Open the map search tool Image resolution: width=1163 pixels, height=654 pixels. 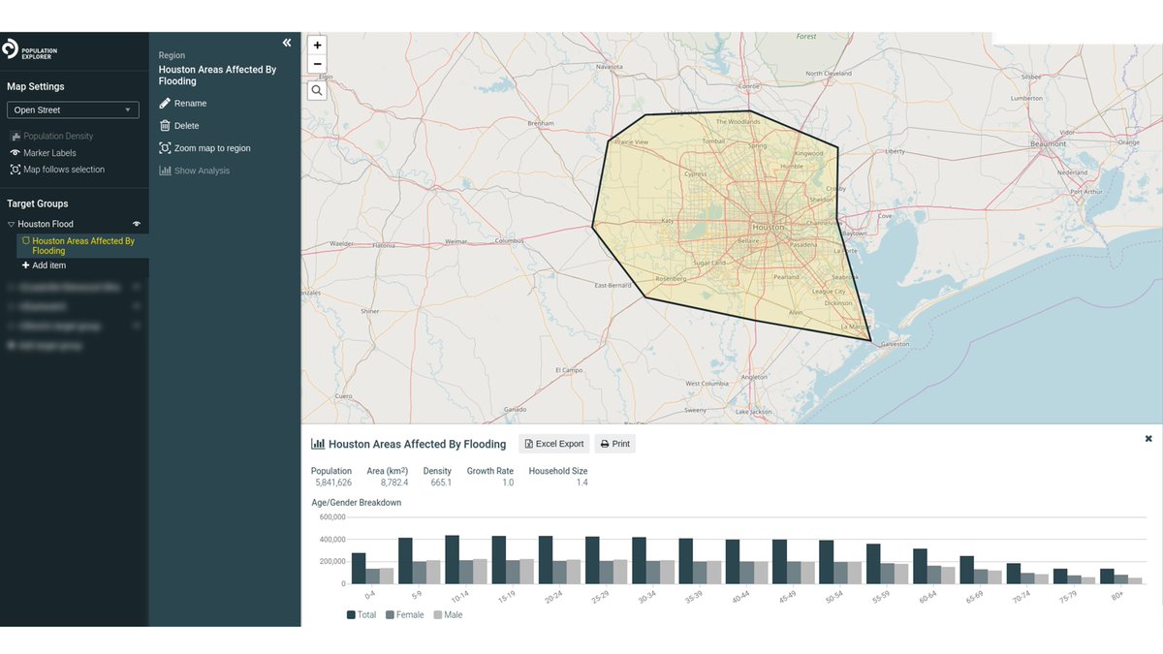[x=317, y=90]
